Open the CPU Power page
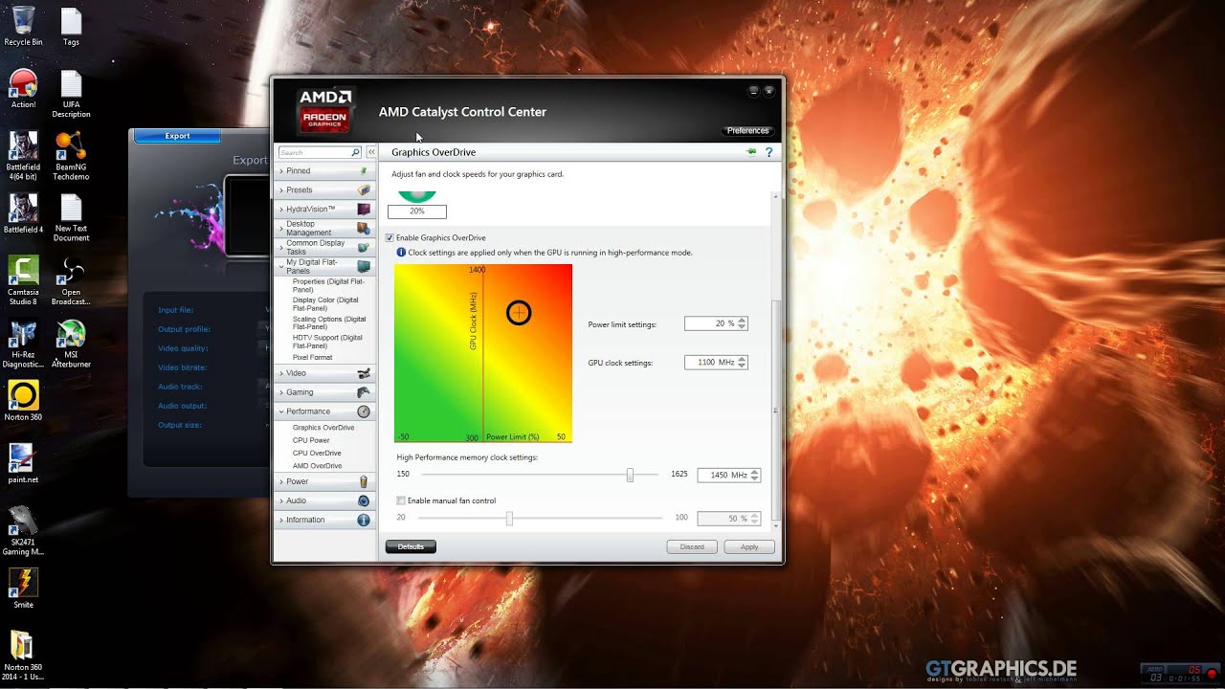The width and height of the screenshot is (1225, 689). click(x=311, y=440)
